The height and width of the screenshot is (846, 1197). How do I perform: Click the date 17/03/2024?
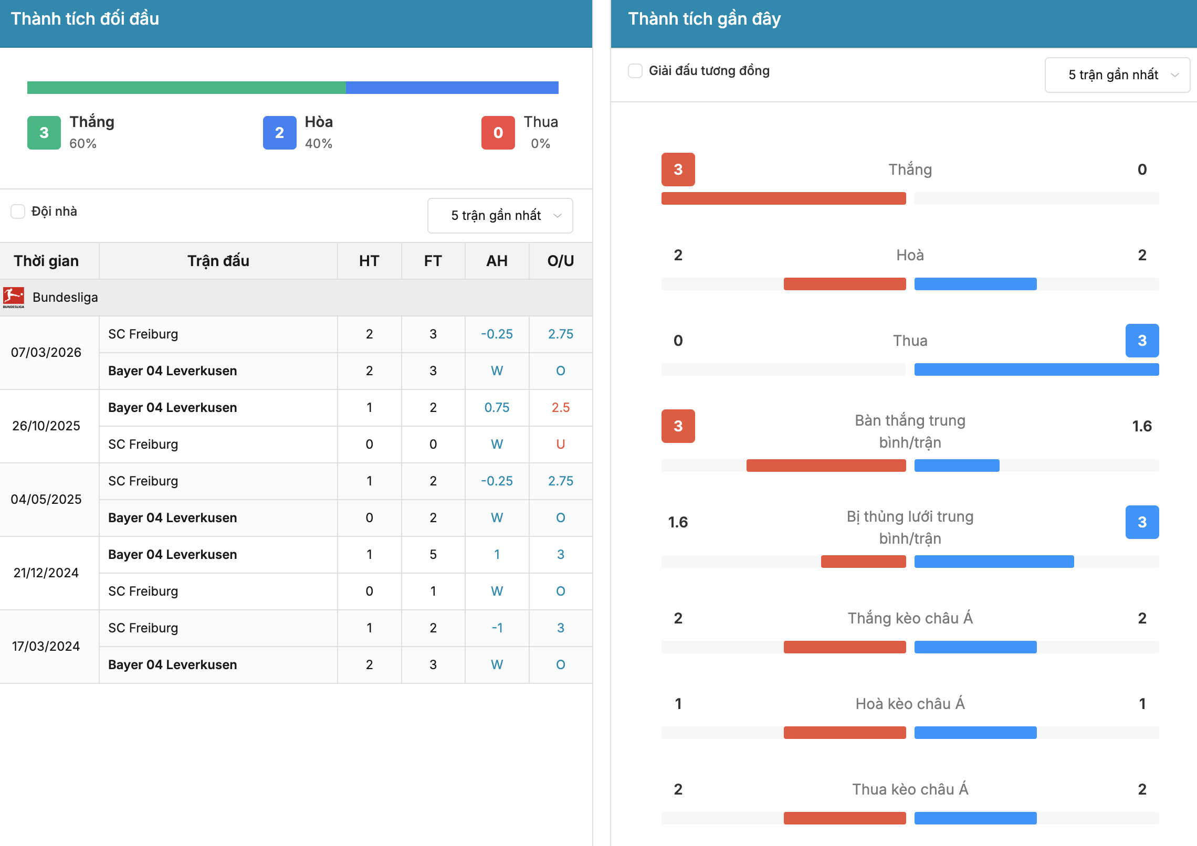[46, 646]
